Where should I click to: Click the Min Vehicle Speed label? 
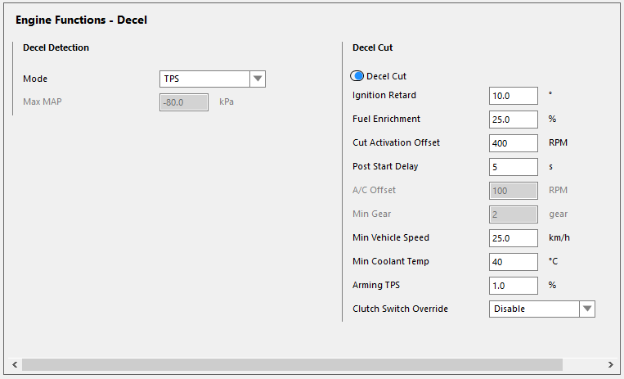pyautogui.click(x=391, y=237)
